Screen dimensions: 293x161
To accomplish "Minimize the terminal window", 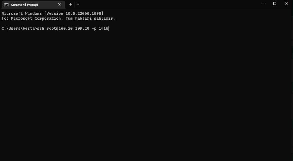I will 262,3.
